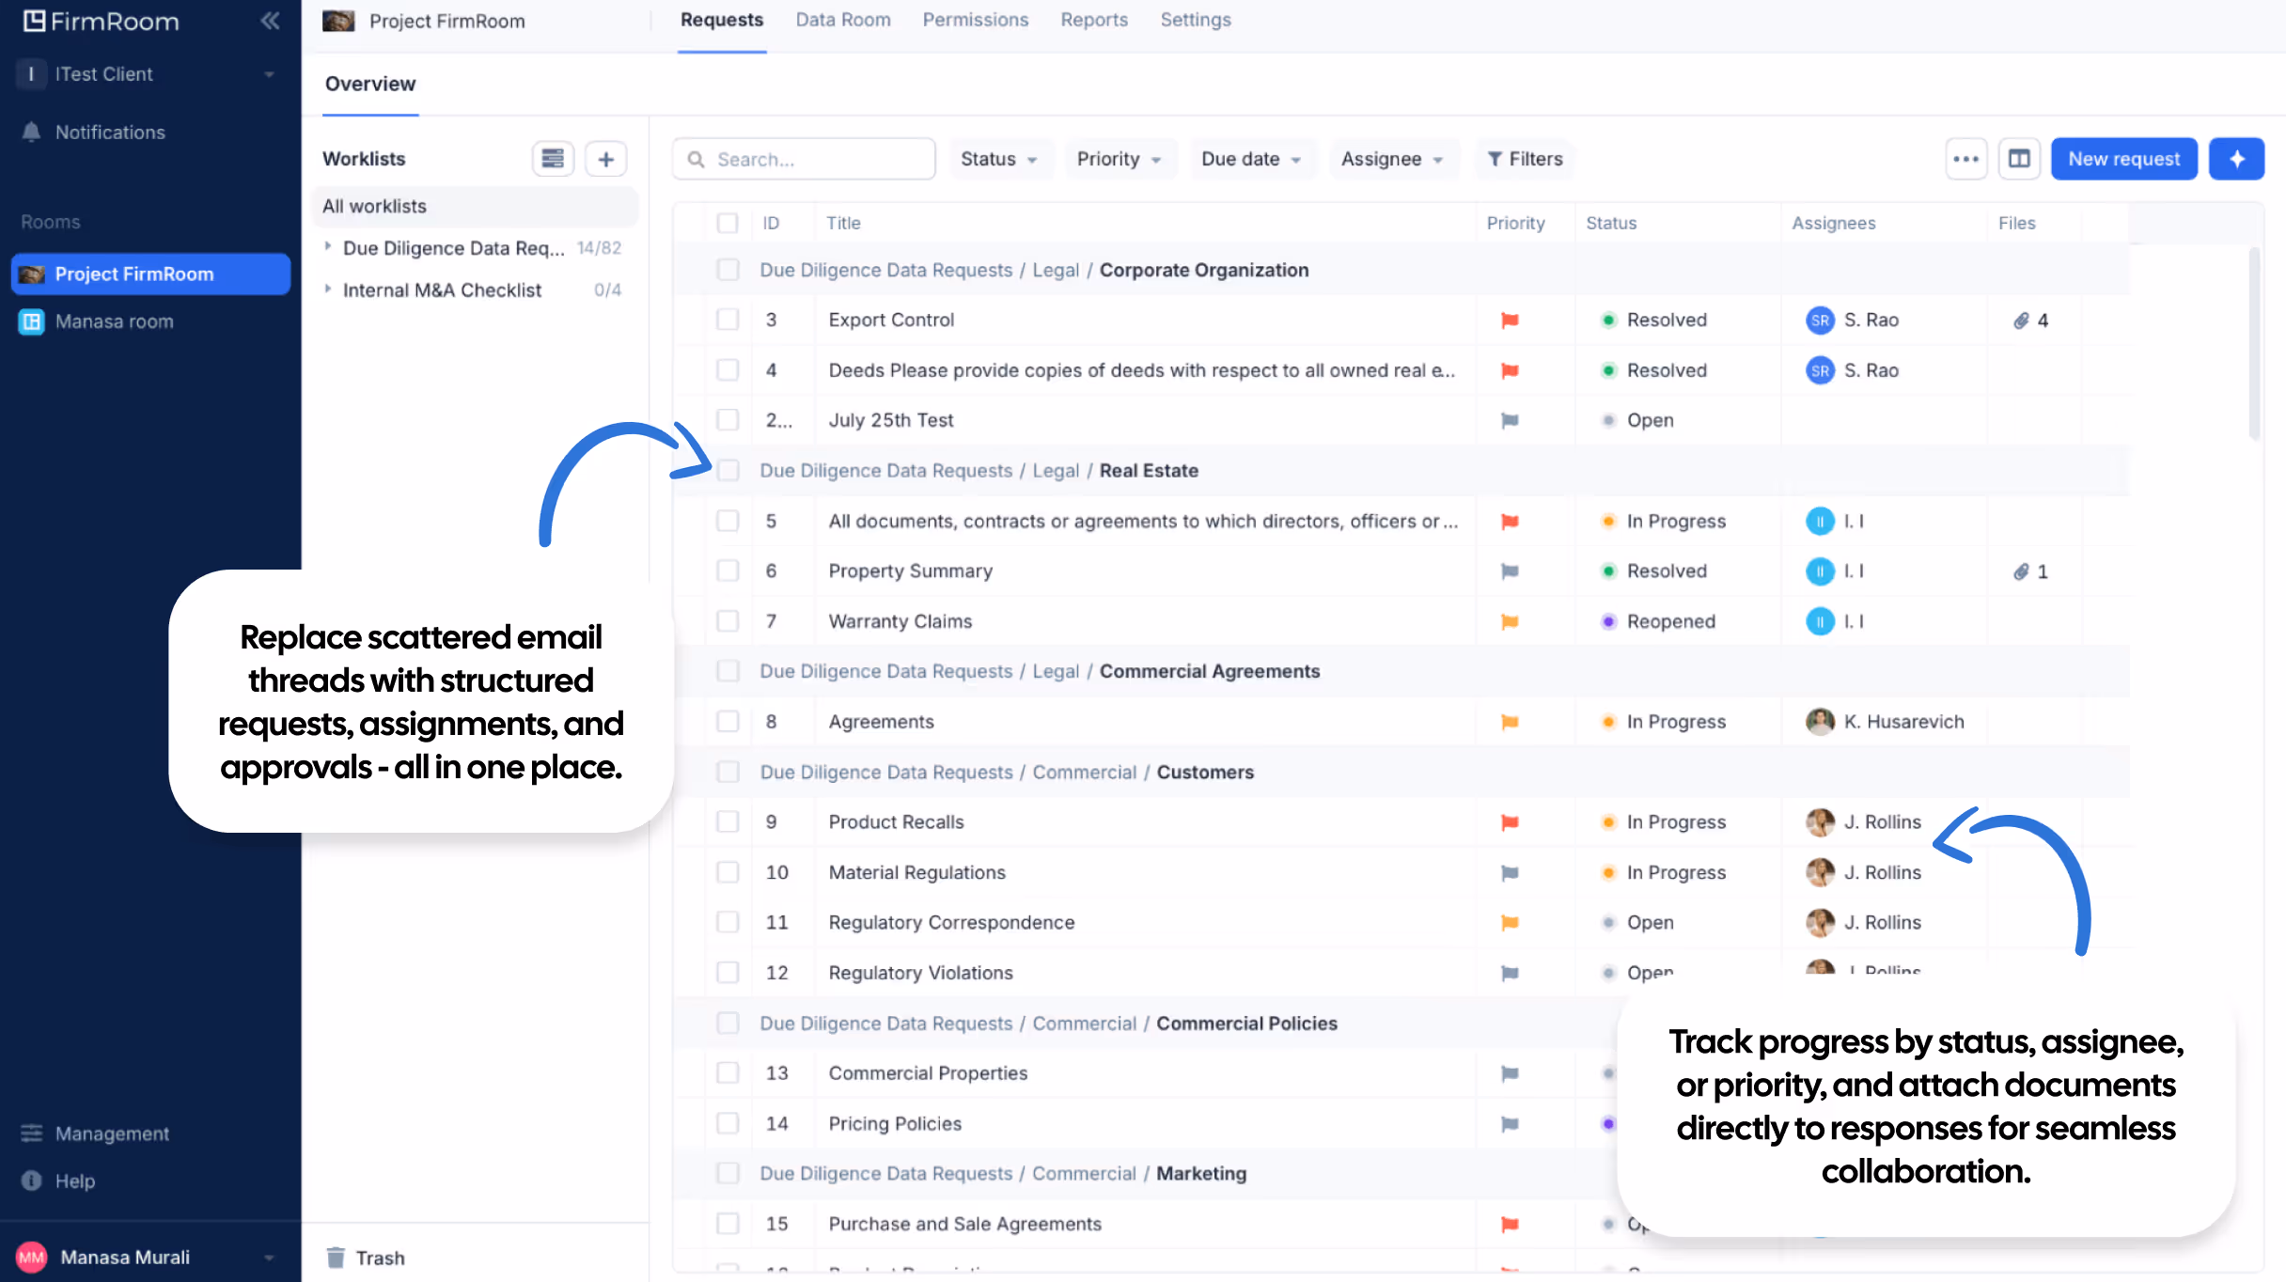Click the New request button
Viewport: 2286px width, 1282px height.
click(x=2123, y=159)
